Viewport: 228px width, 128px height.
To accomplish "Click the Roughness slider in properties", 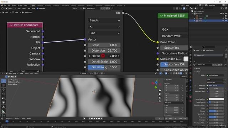I will pyautogui.click(x=216, y=117).
